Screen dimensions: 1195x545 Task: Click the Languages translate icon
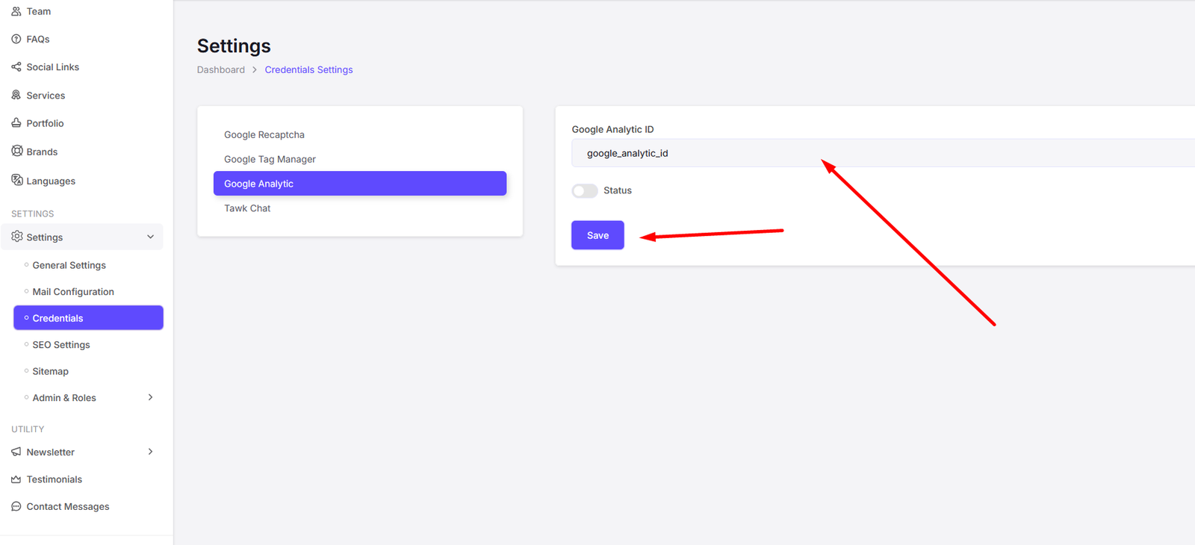click(17, 180)
